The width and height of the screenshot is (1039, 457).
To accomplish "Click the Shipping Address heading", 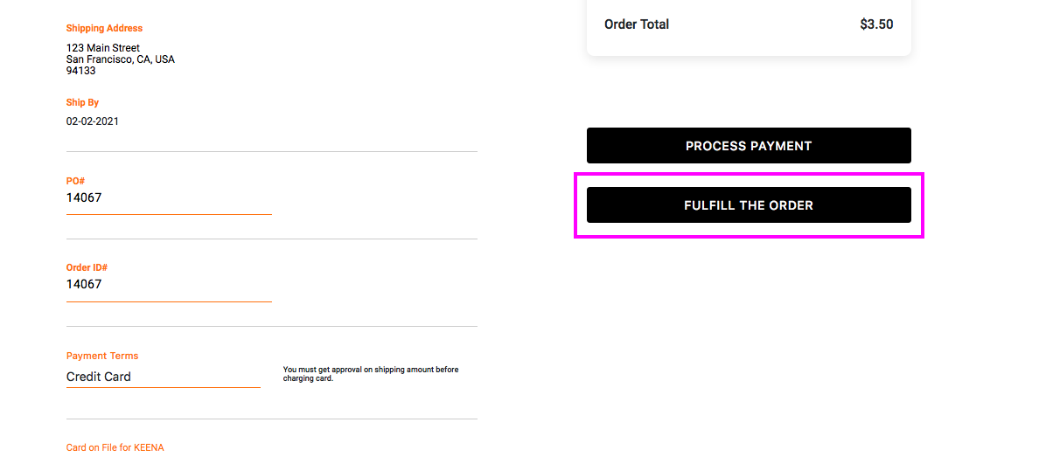I will (104, 29).
